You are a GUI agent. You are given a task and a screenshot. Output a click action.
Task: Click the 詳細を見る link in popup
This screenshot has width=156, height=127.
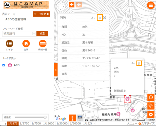point(120,90)
